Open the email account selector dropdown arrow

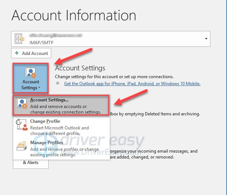(x=205, y=38)
